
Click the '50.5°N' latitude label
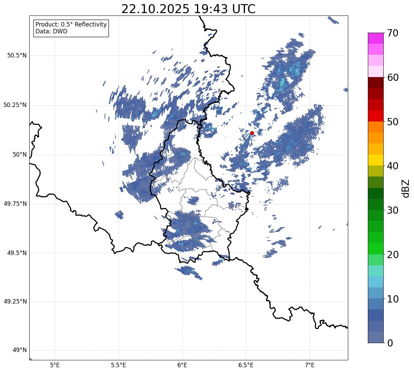(17, 55)
